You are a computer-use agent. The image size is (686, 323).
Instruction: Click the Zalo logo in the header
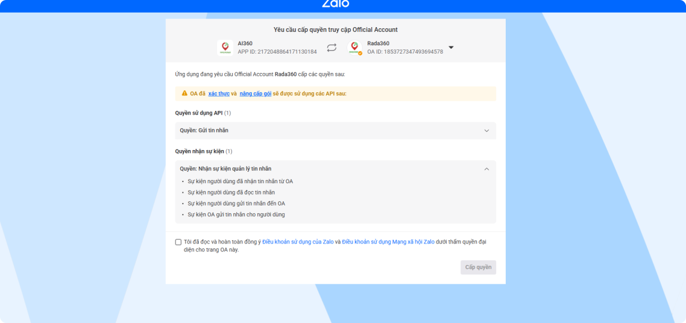[x=335, y=4]
